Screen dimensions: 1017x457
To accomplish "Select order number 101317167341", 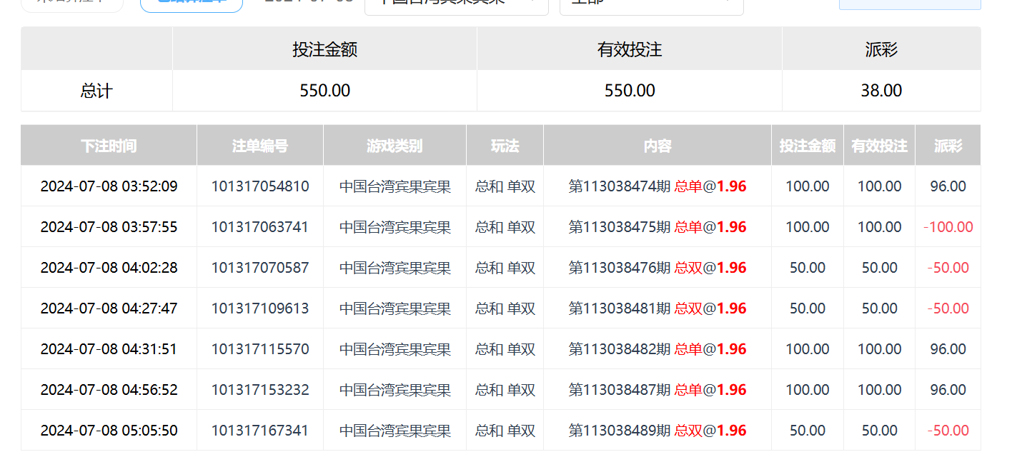I will [260, 431].
